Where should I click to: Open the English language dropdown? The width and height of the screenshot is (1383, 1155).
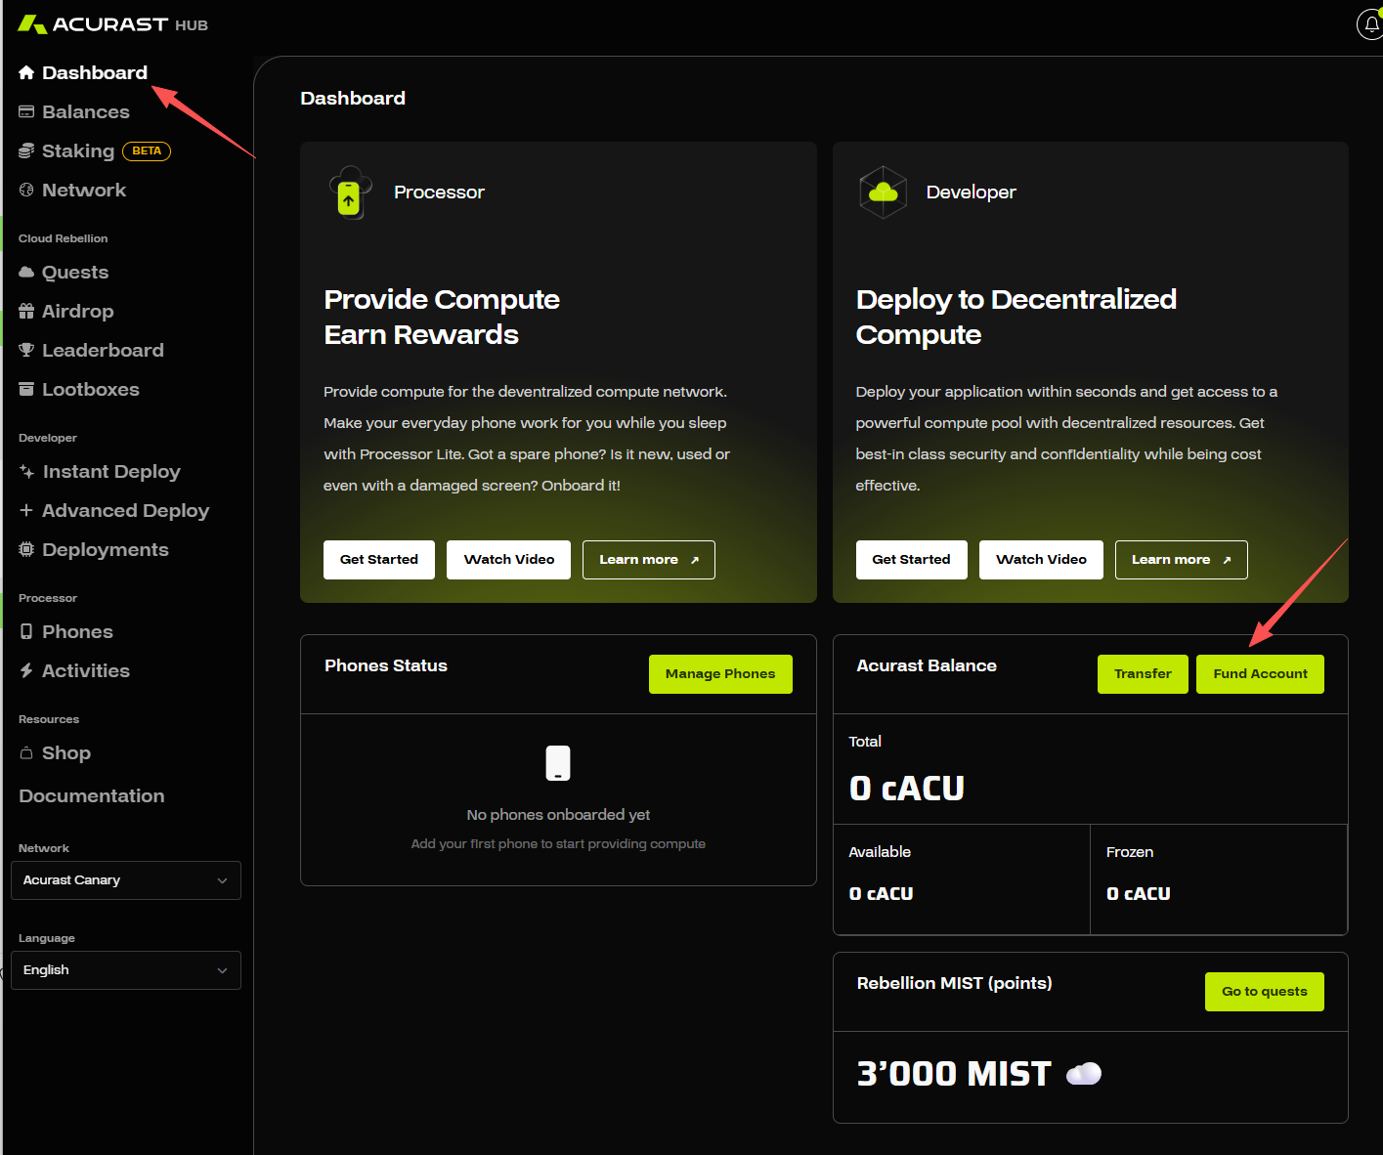click(x=126, y=970)
